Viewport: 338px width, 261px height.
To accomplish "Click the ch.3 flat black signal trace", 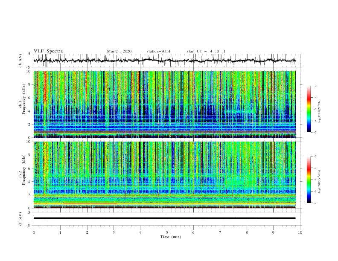I will pyautogui.click(x=164, y=218).
